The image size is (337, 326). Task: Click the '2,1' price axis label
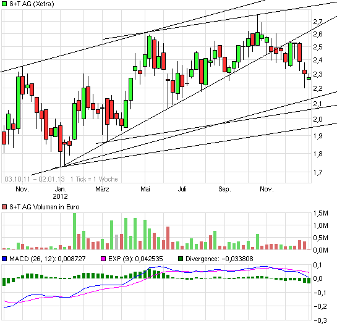point(318,104)
